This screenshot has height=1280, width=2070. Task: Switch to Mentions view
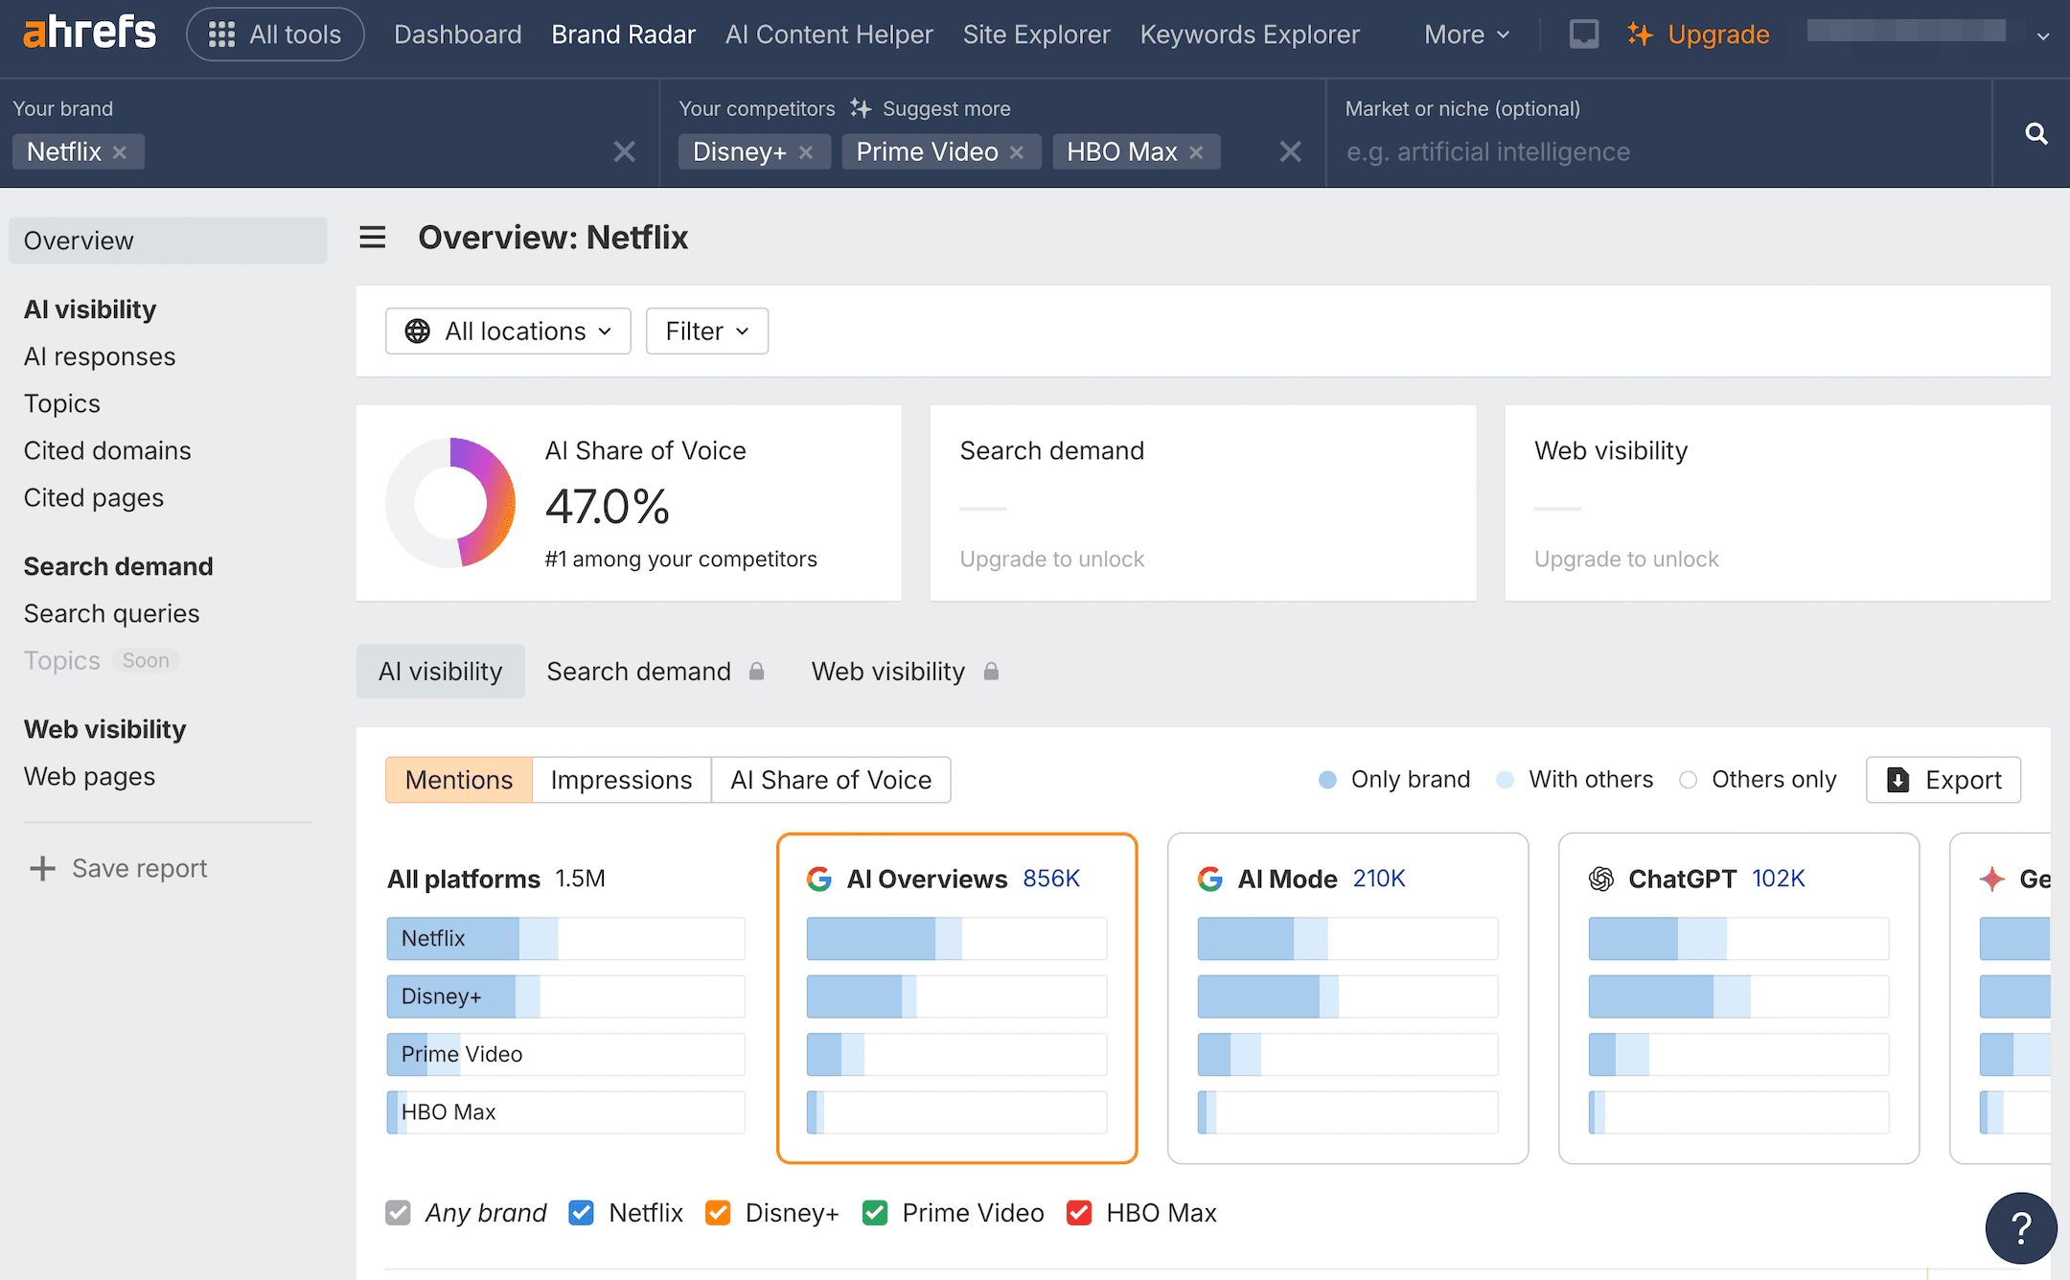(459, 780)
